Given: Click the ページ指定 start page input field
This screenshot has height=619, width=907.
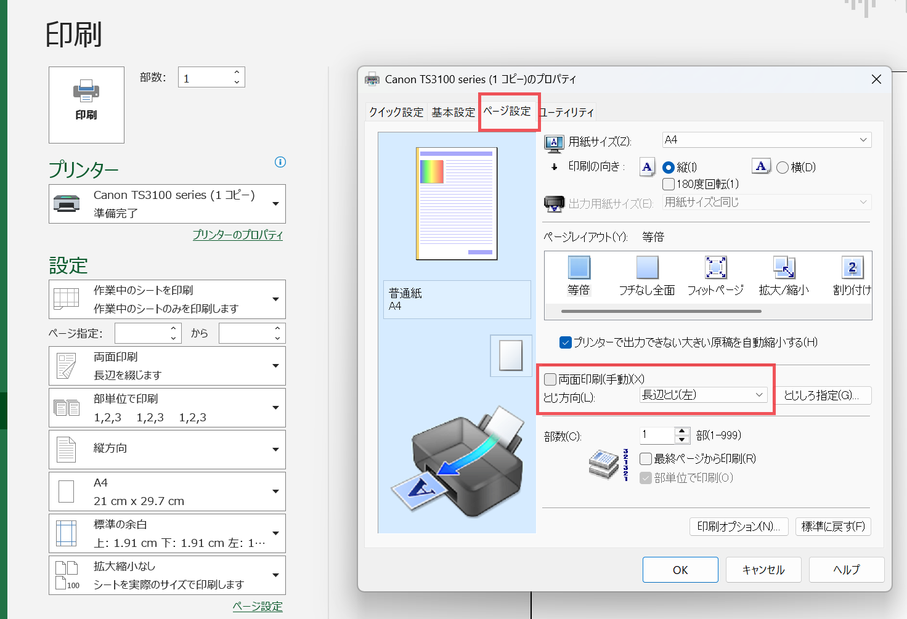Looking at the screenshot, I should (x=142, y=334).
